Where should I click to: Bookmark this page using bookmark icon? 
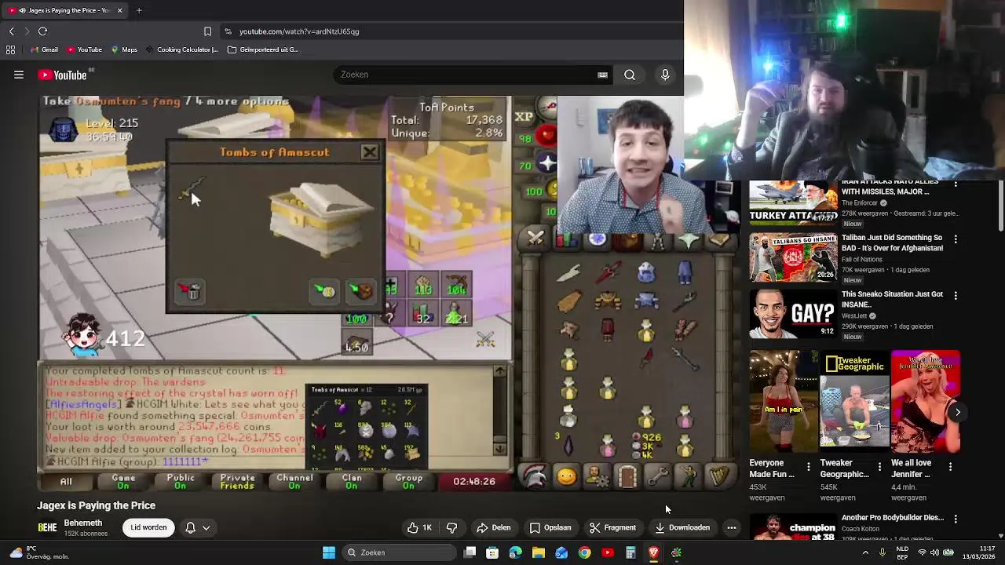coord(207,31)
